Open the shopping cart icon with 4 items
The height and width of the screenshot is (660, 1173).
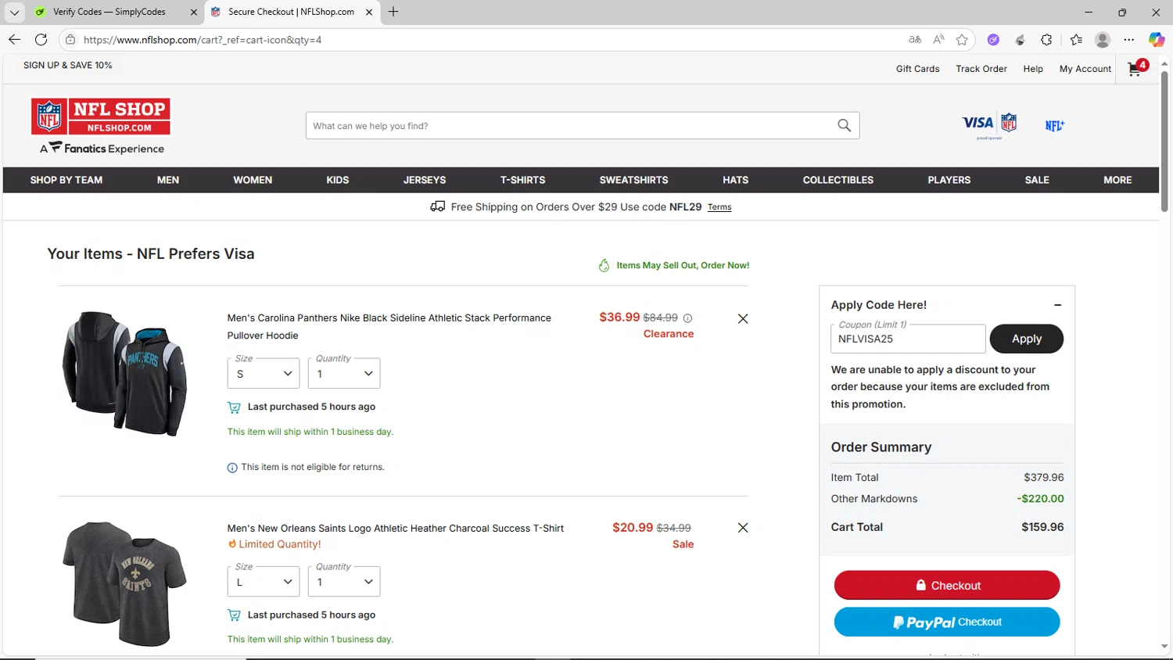coord(1138,69)
